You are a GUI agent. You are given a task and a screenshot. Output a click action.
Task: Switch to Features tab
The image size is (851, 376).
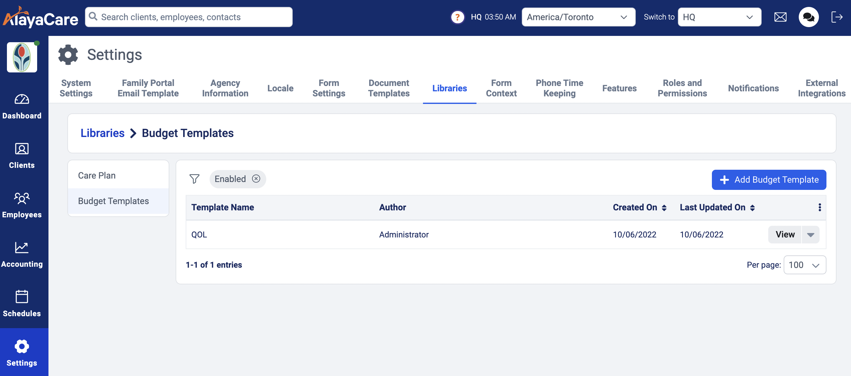[619, 88]
